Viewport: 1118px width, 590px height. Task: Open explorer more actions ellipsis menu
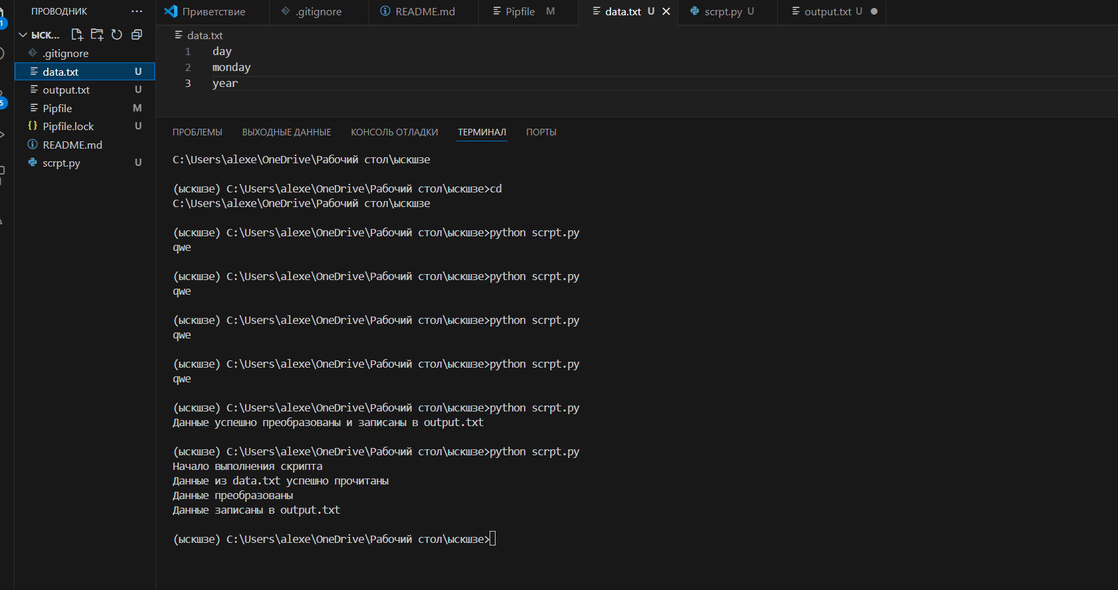pos(137,11)
